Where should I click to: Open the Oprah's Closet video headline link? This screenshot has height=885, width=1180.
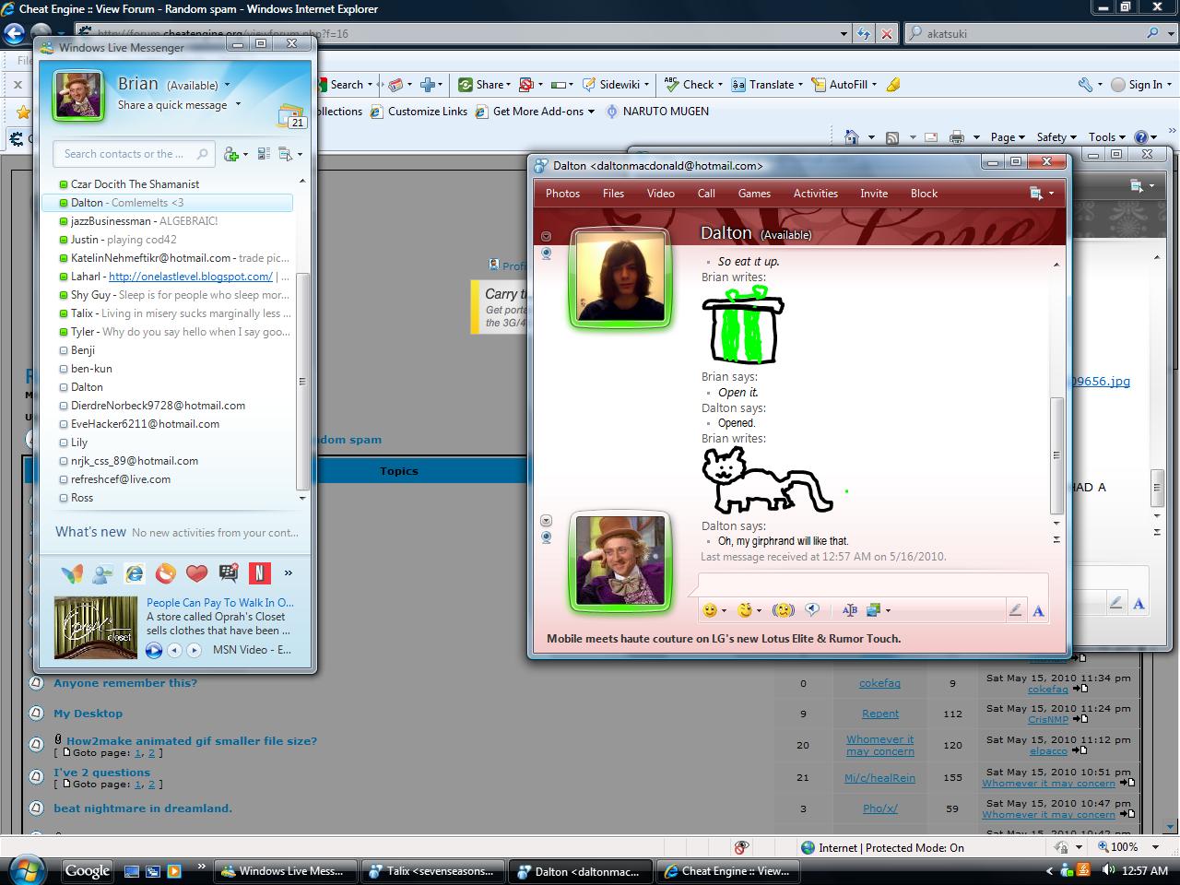pos(220,603)
